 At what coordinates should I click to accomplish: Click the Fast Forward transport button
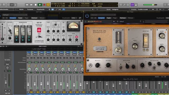tap(31, 5)
